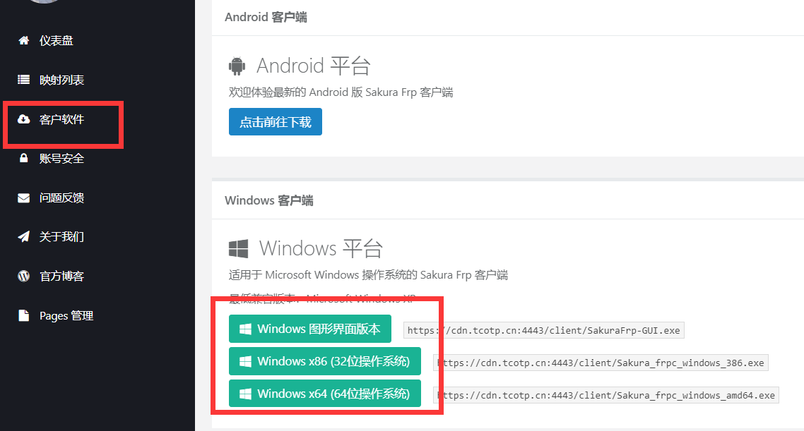Image resolution: width=804 pixels, height=431 pixels.
Task: Select 客户软件 in the sidebar
Action: [x=62, y=119]
